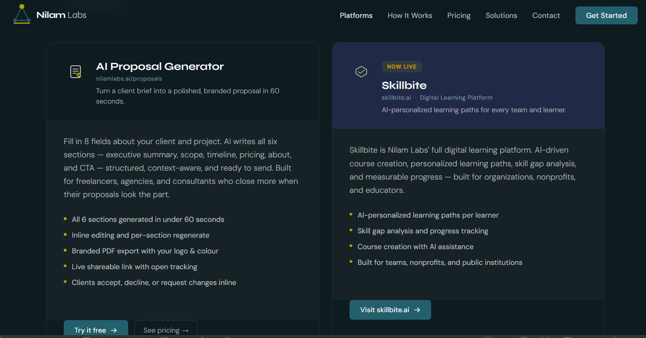
Task: Click 'Built for teams, nonprofits, and public institutions'
Action: [x=440, y=262]
